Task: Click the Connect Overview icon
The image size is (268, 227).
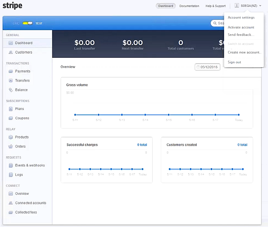Action: click(11, 193)
